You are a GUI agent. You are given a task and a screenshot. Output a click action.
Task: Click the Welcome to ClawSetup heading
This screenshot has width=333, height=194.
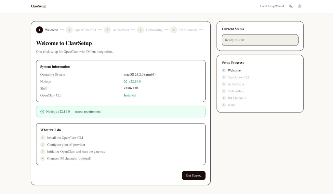pos(64,43)
